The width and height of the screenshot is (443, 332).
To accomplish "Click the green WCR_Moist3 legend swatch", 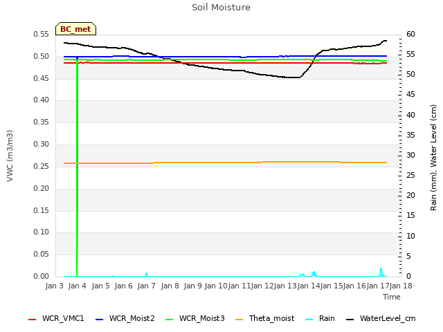I will (x=169, y=320).
